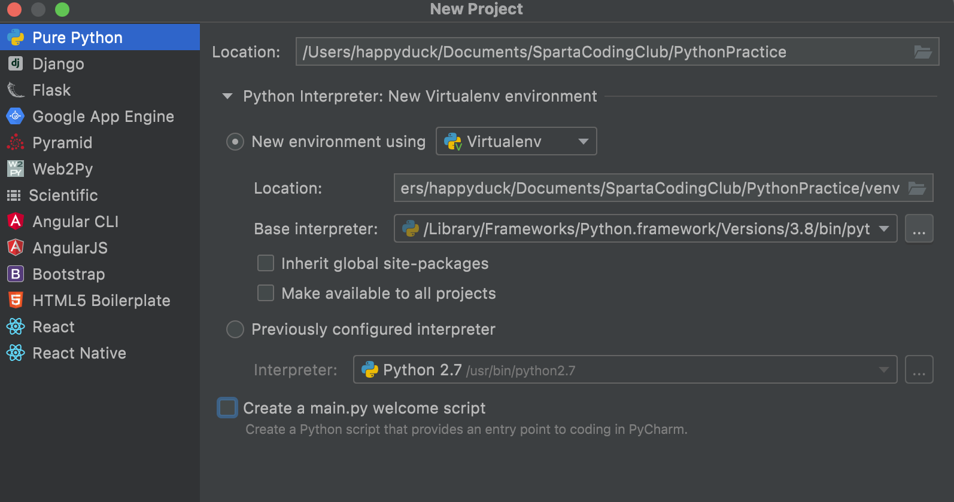Click the Pyramid project icon
Screen dimensions: 954x502
click(15, 142)
